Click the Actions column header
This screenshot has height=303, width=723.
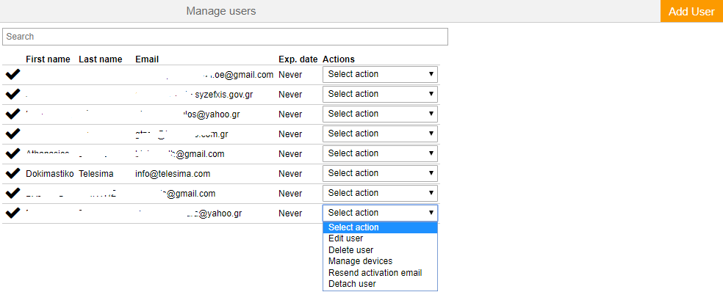(x=339, y=59)
